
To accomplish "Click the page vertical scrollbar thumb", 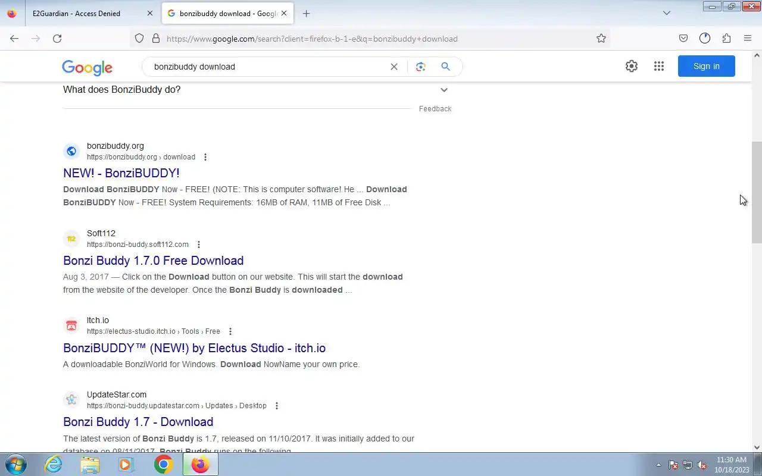I will pos(757,192).
